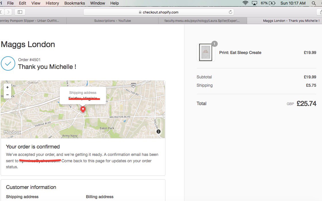Image resolution: width=322 pixels, height=201 pixels.
Task: Switch to the Pompom Slipper Urban Outfitters tab
Action: (x=33, y=21)
